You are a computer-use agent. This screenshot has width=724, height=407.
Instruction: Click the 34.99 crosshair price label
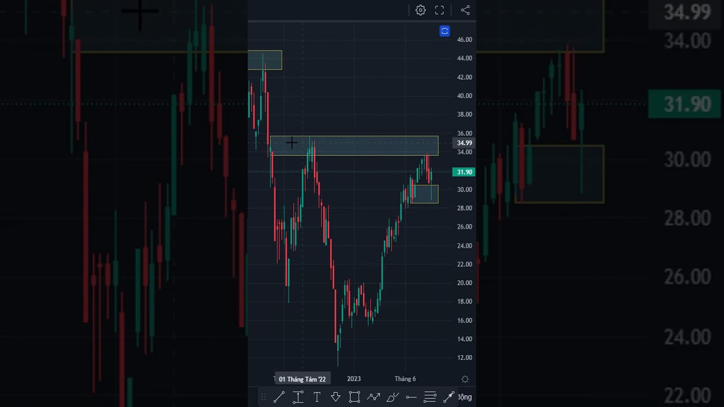coord(464,143)
